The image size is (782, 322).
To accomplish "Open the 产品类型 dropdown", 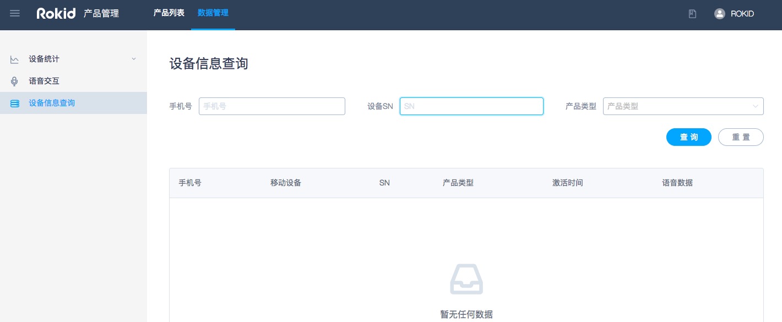I will [x=677, y=106].
